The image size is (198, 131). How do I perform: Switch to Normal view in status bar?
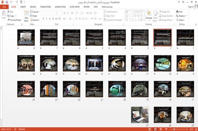coord(150,129)
